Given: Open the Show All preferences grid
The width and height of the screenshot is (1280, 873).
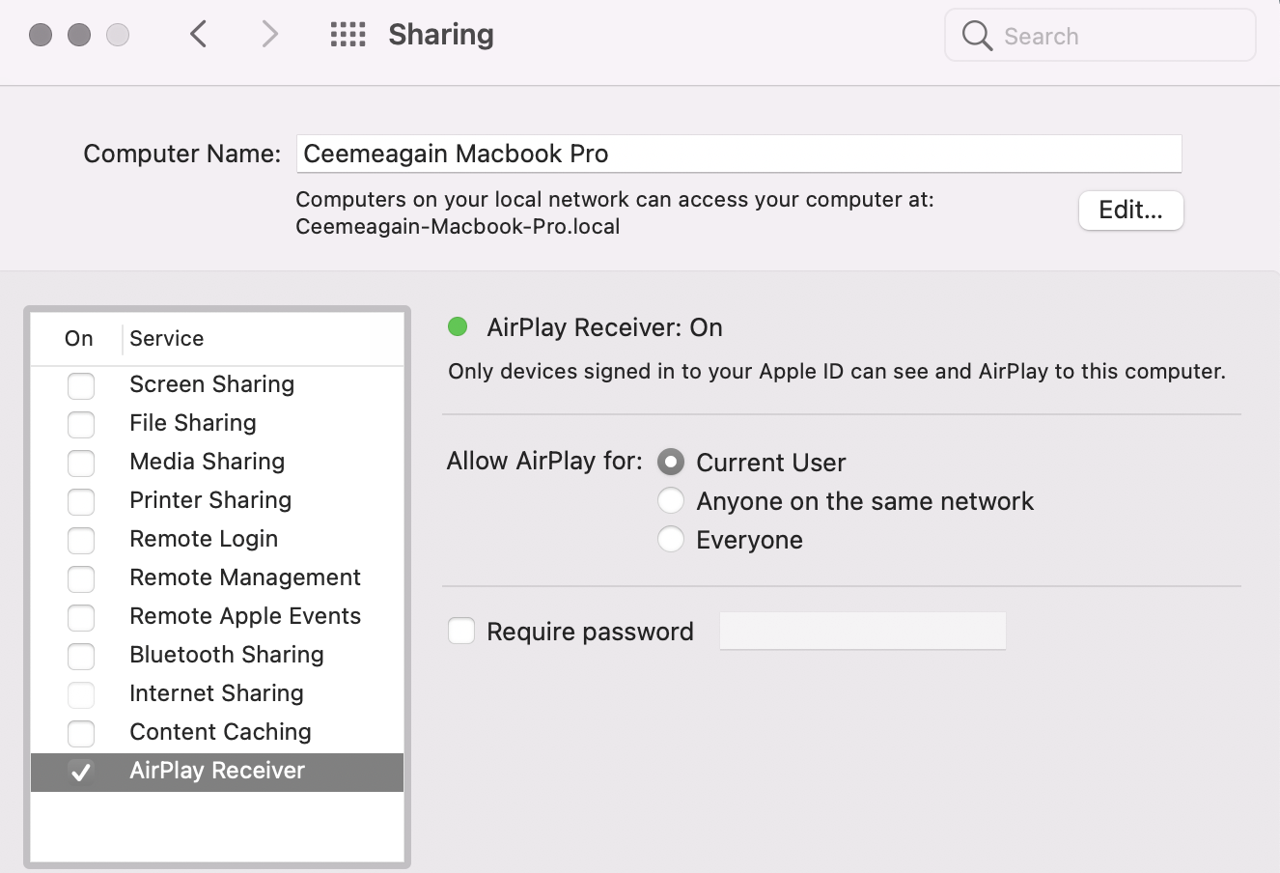Looking at the screenshot, I should tap(348, 35).
